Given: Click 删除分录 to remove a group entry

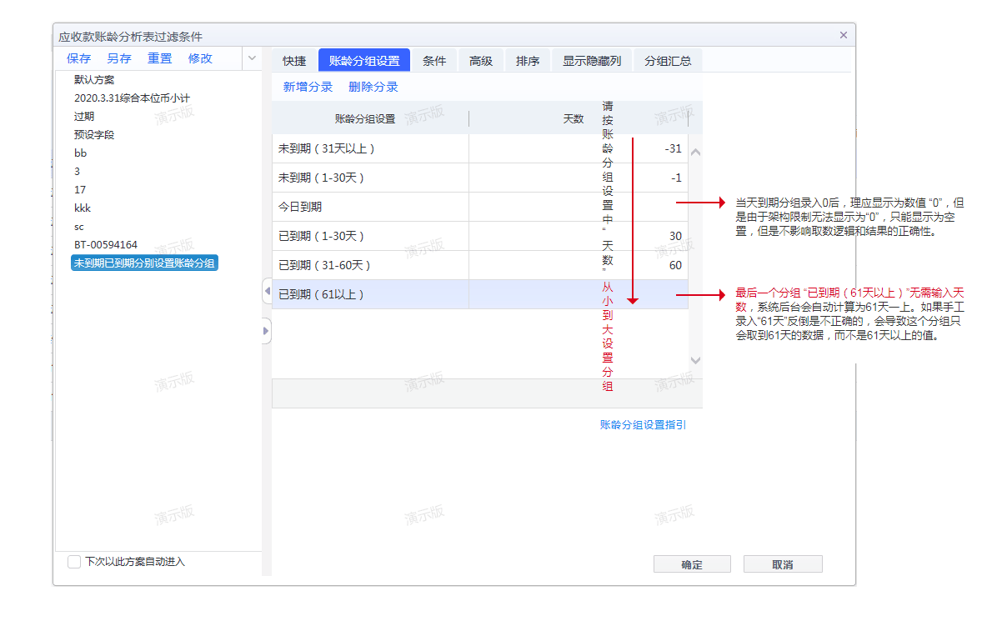Looking at the screenshot, I should click(372, 87).
